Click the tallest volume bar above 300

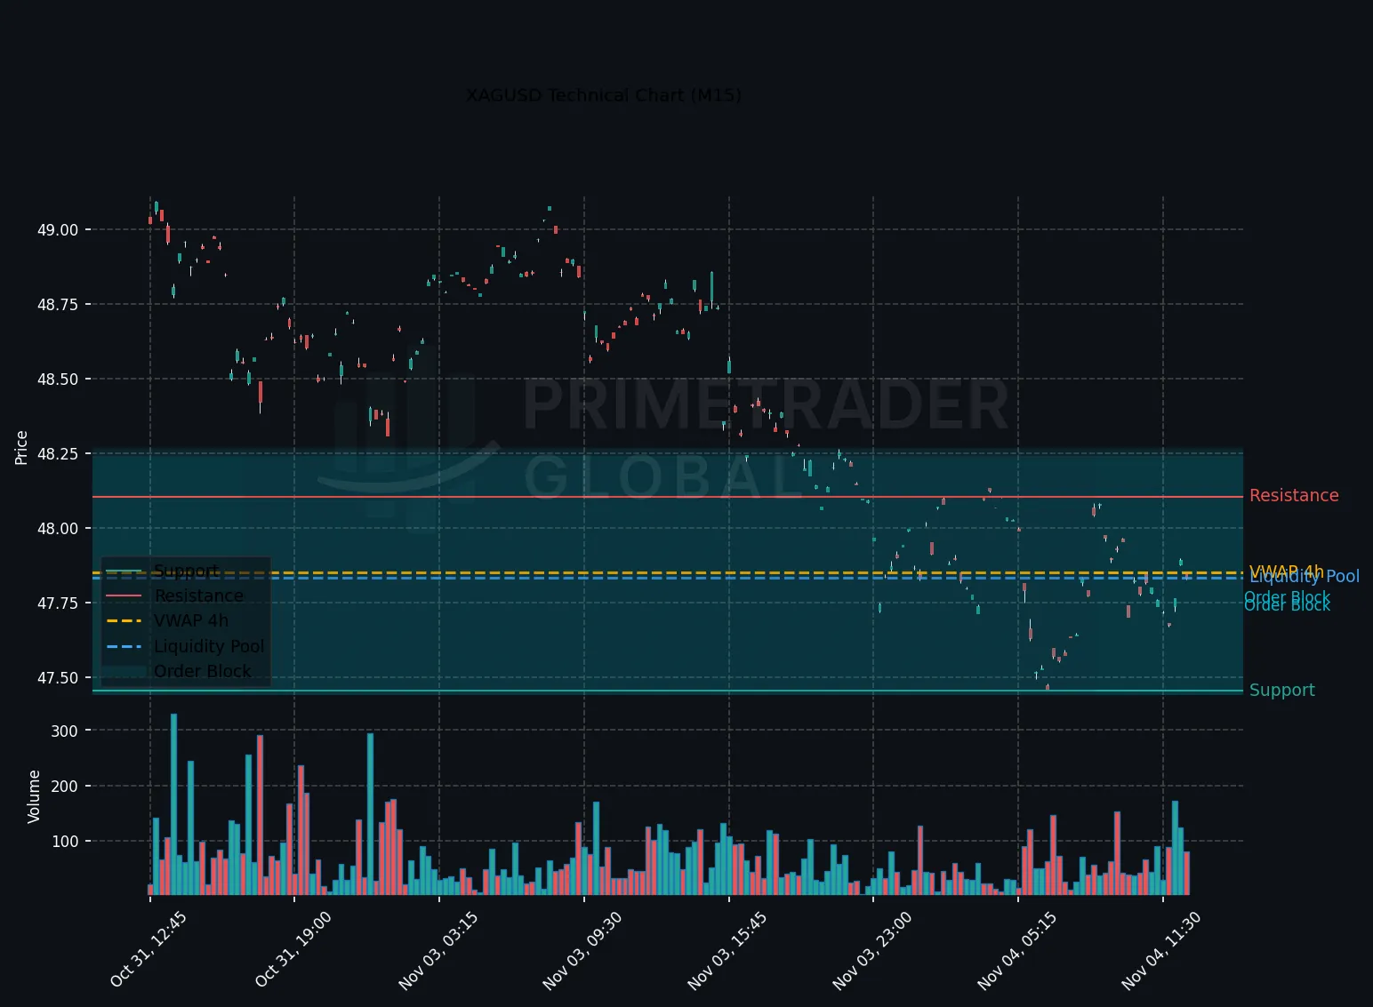(173, 804)
